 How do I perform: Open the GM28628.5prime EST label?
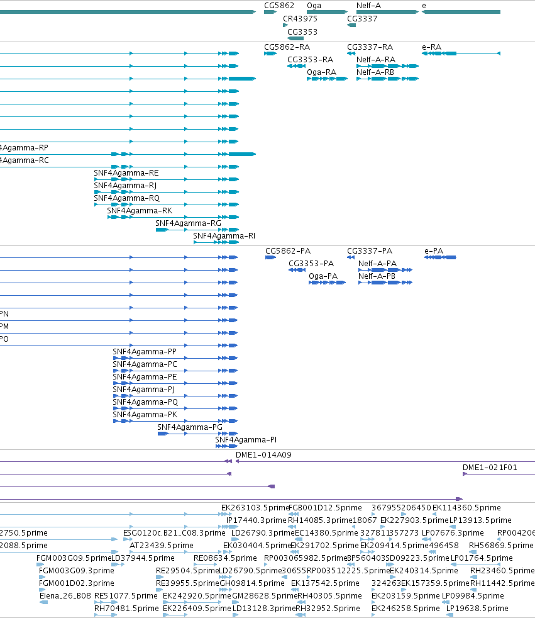point(265,596)
